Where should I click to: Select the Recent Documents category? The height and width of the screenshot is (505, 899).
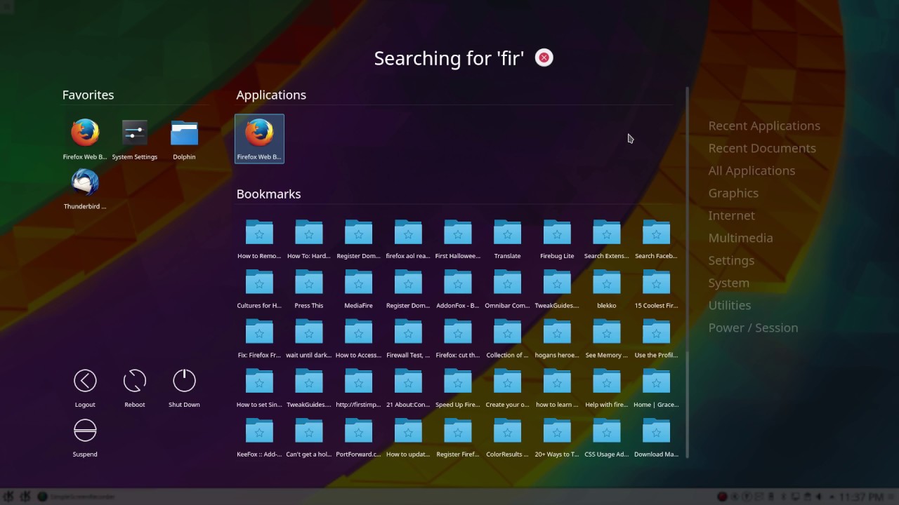[x=762, y=148]
